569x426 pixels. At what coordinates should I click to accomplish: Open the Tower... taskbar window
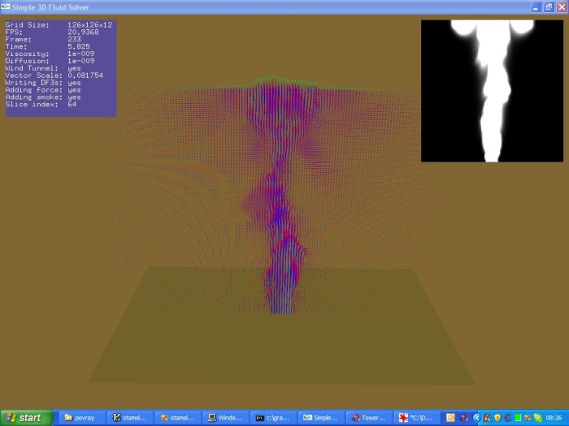tap(368, 418)
